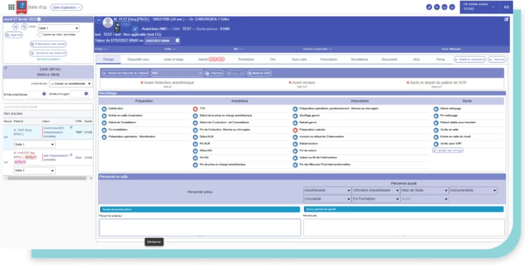Switch to the 'Prescription' tab
Image resolution: width=525 pixels, height=265 pixels.
[x=329, y=60]
